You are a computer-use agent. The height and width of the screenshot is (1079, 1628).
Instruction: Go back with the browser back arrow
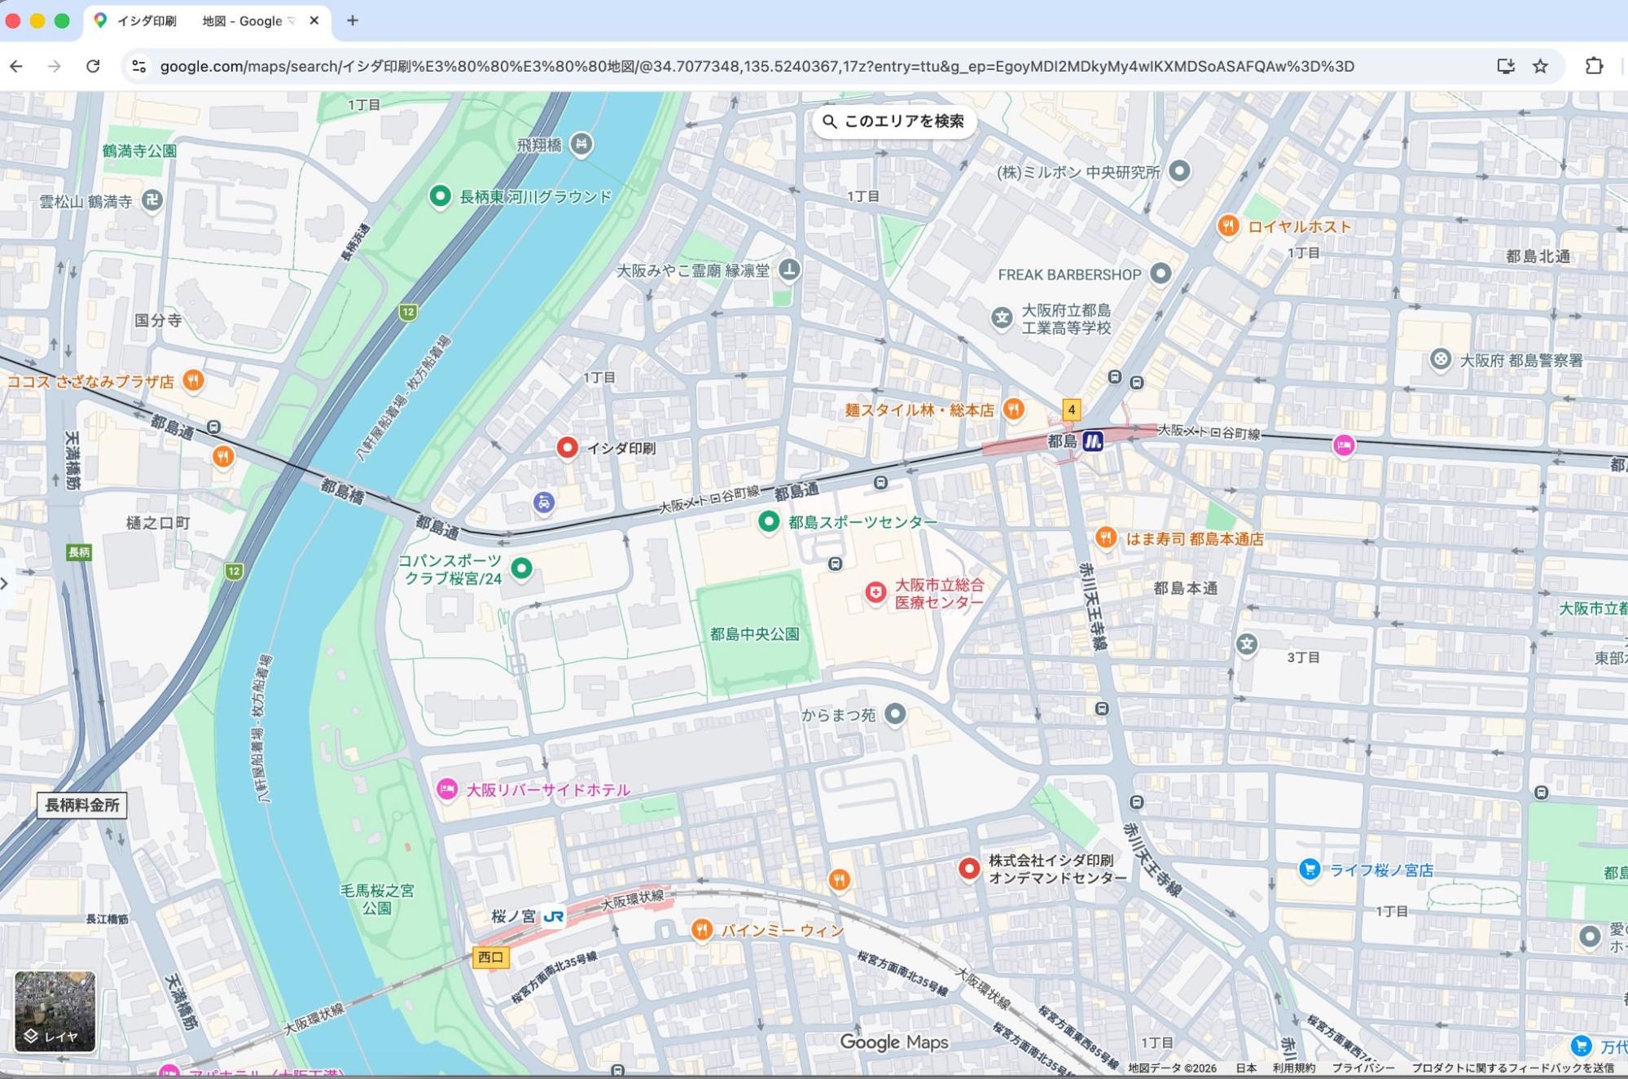[x=16, y=66]
